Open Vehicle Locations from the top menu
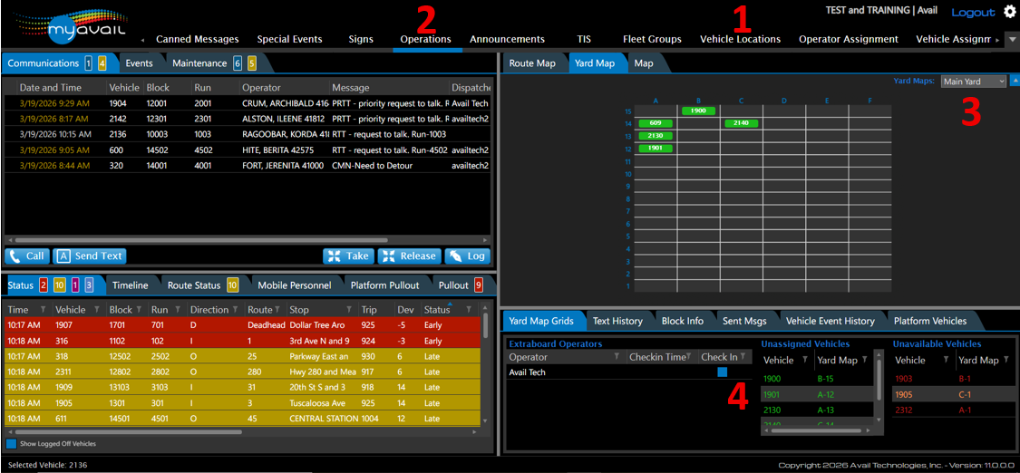Image resolution: width=1020 pixels, height=473 pixels. point(740,39)
